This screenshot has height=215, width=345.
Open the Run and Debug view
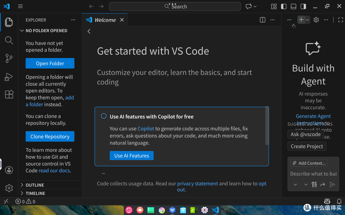9,77
